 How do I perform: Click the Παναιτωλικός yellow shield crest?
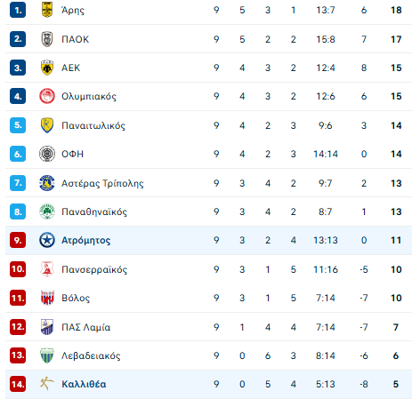(47, 125)
